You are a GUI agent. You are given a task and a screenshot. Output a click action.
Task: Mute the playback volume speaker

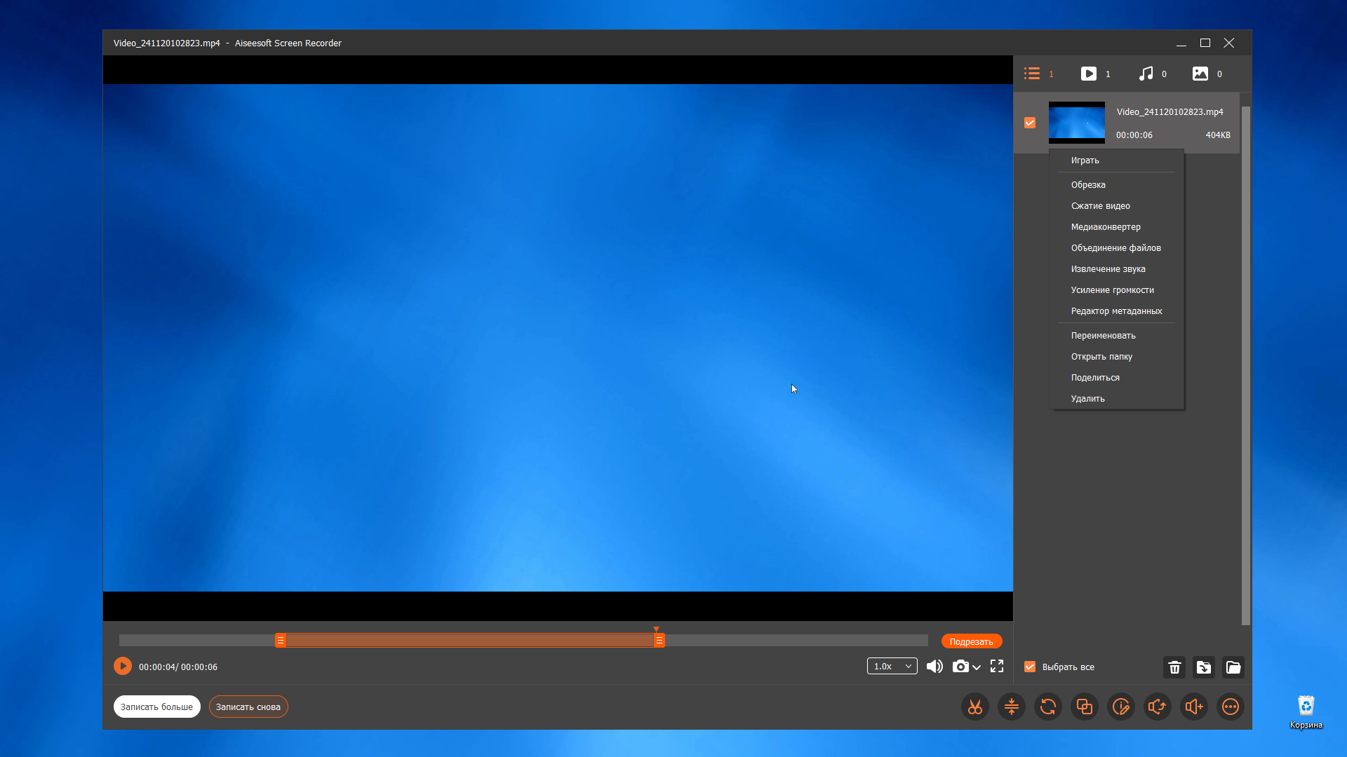pyautogui.click(x=934, y=667)
